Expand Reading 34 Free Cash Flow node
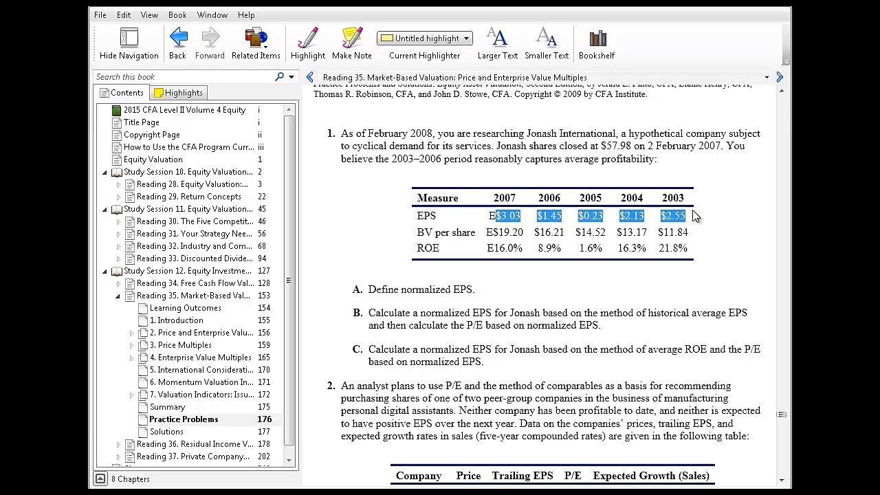Viewport: 880px width, 495px height. [x=118, y=283]
